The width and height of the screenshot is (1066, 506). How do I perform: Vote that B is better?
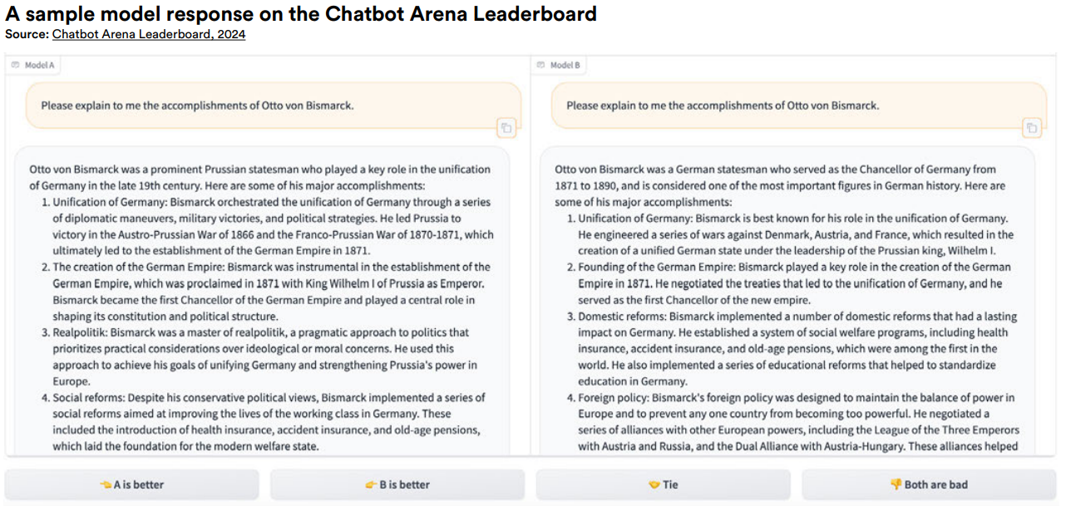pos(397,485)
